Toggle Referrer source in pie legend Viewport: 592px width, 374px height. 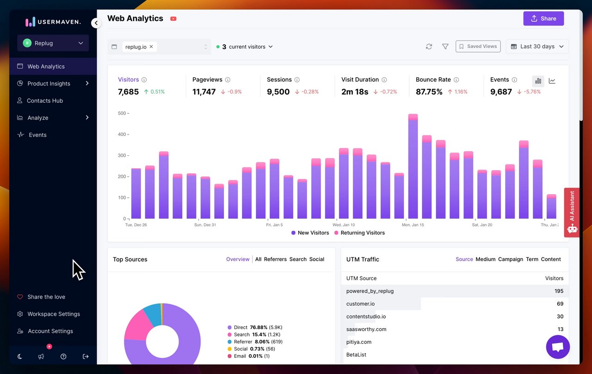[x=255, y=342]
